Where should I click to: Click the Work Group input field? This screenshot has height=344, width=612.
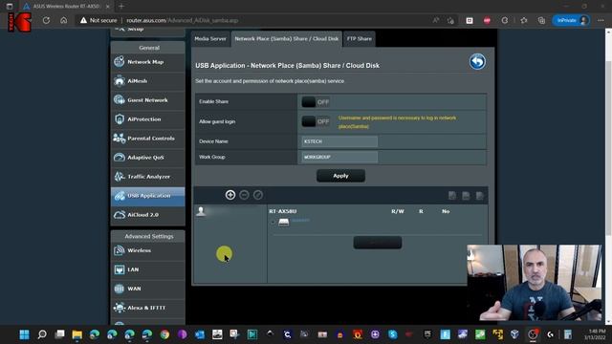[339, 157]
